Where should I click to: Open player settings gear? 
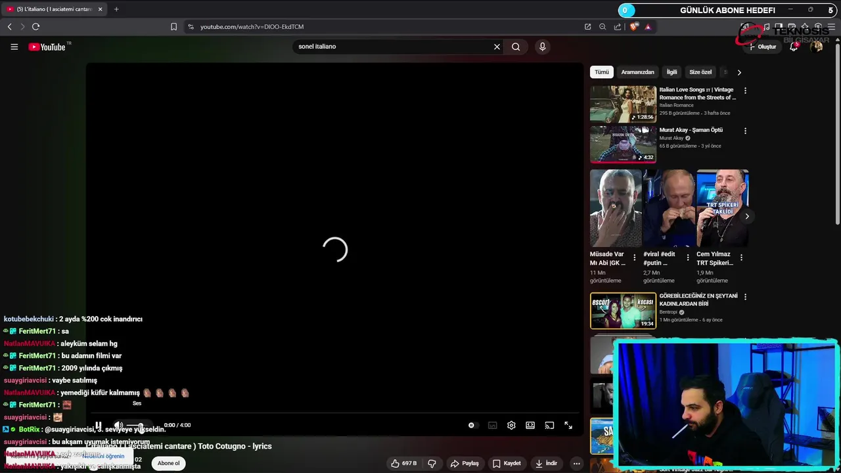[x=511, y=426]
